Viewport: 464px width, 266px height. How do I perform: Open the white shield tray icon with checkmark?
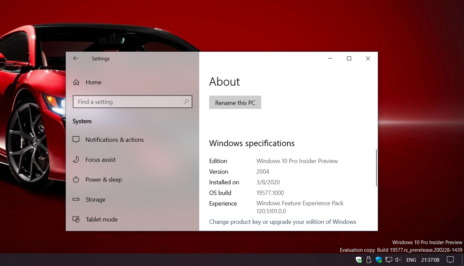[359, 259]
